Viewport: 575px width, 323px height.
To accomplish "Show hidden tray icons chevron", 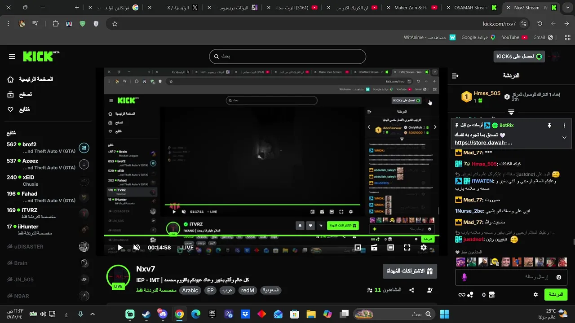I will [93, 314].
